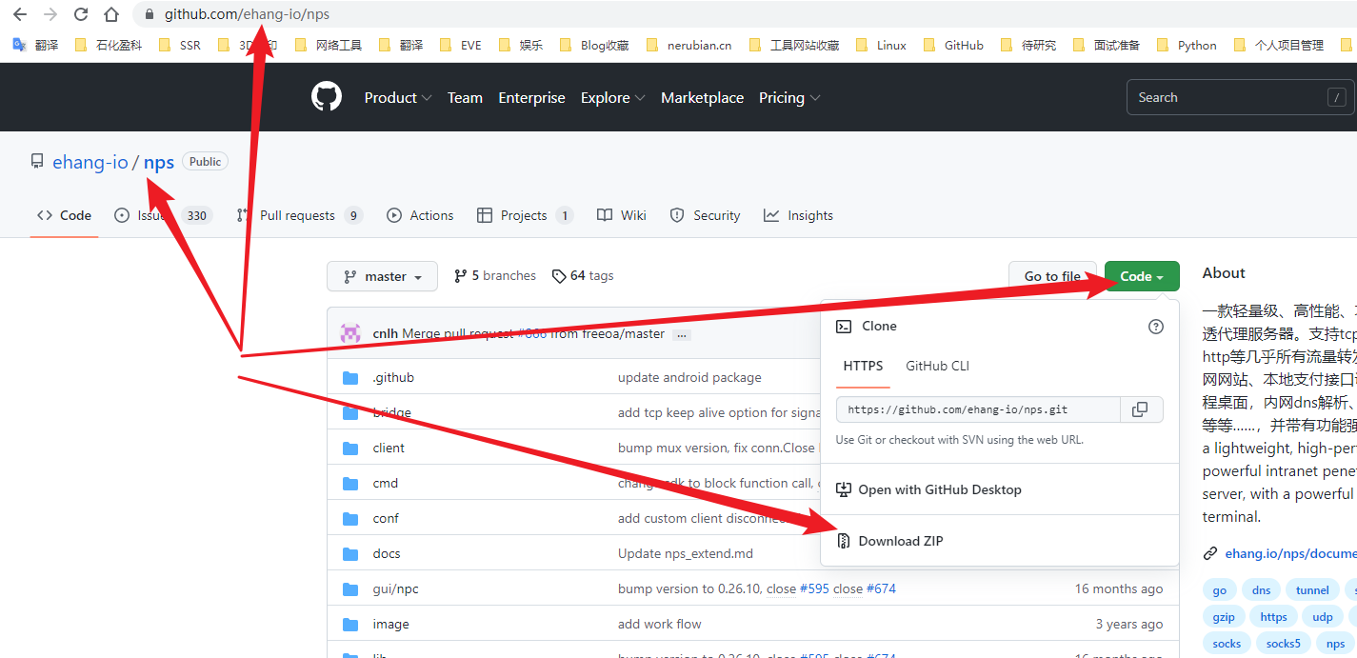Open the ehang.io/nps documentation link
Viewport: 1357px width, 658px height.
click(x=1290, y=552)
